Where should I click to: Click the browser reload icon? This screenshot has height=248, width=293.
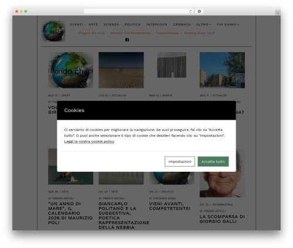click(190, 12)
